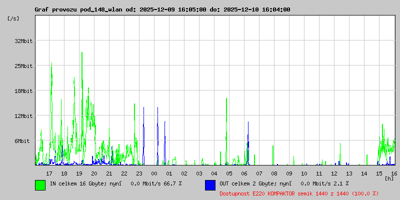Screen dimensions: 400x200
Task: Click the '19' hour label on x-axis
Action: (79, 173)
